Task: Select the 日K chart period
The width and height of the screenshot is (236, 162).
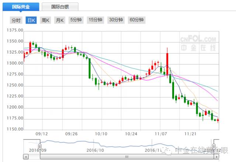Action: tap(31, 20)
